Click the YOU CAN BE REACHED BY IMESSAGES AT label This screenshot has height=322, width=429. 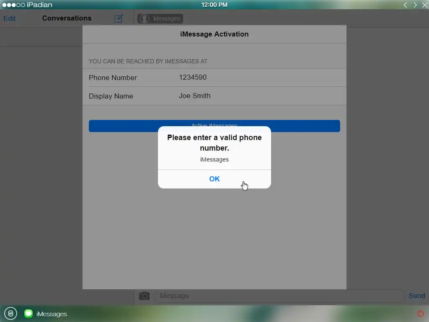148,61
